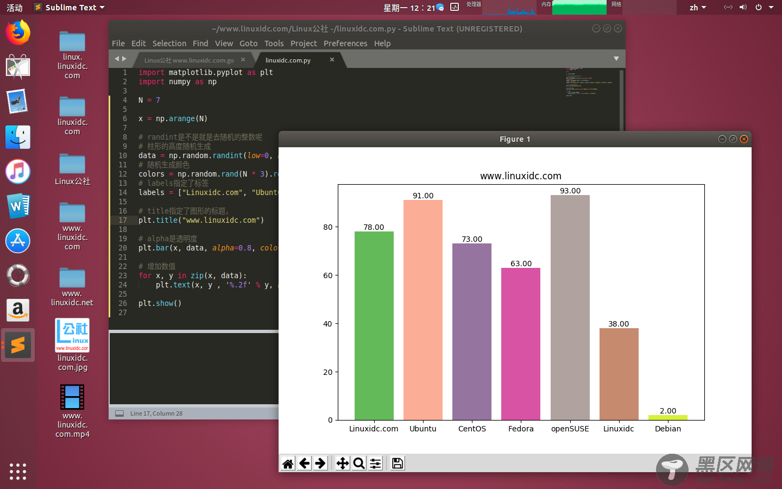Image resolution: width=782 pixels, height=489 pixels.
Task: Open the Linux公社 desktop folder
Action: click(72, 170)
